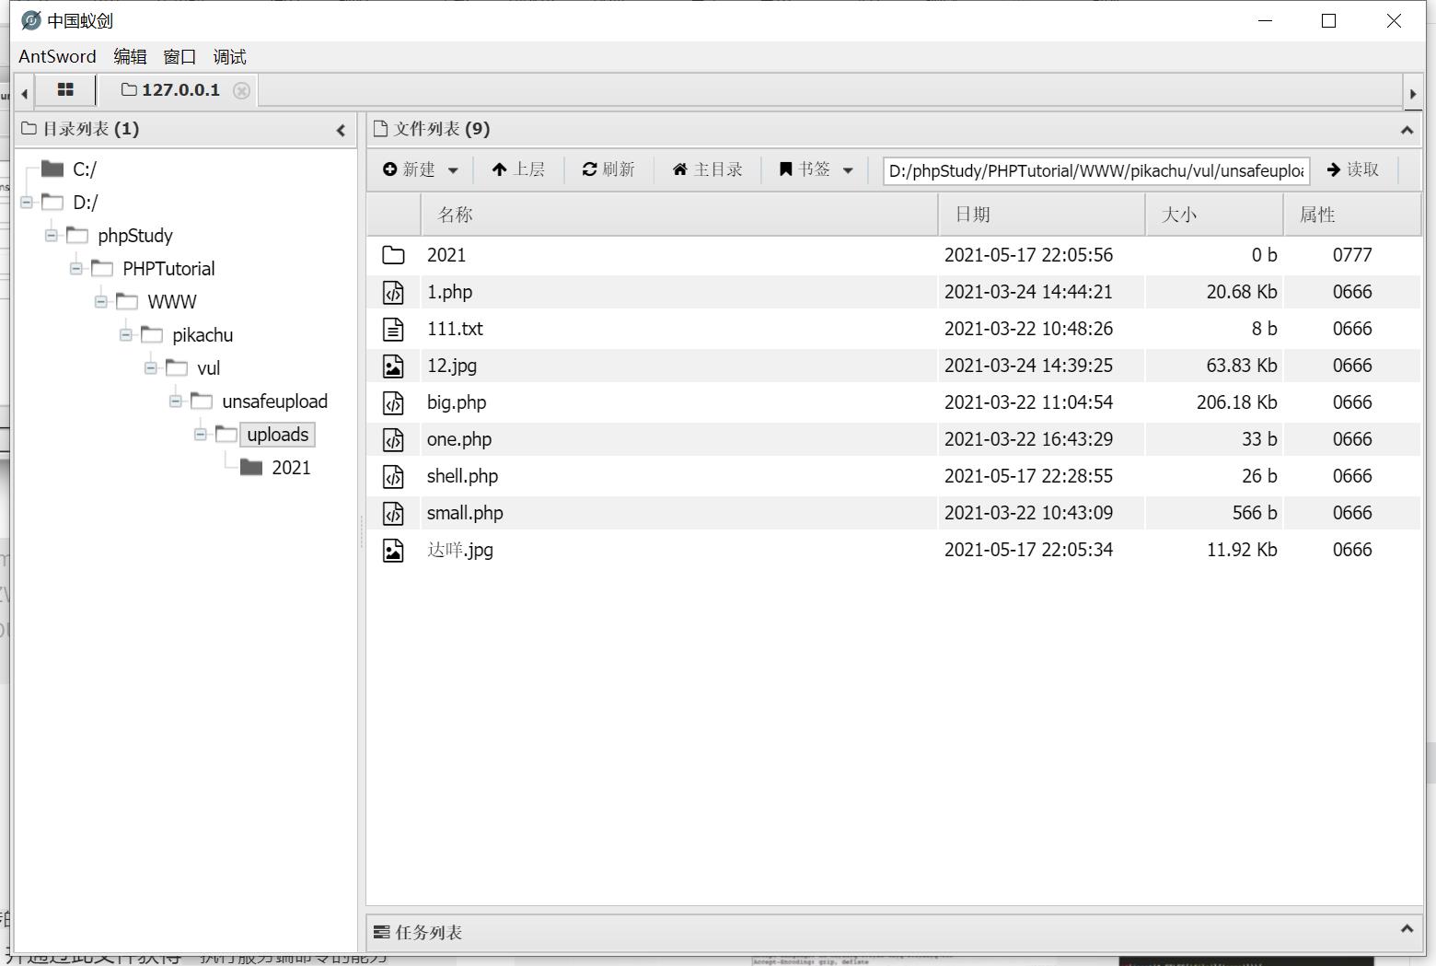Select the big.php file name
Screen dimensions: 1436x966
pos(457,402)
